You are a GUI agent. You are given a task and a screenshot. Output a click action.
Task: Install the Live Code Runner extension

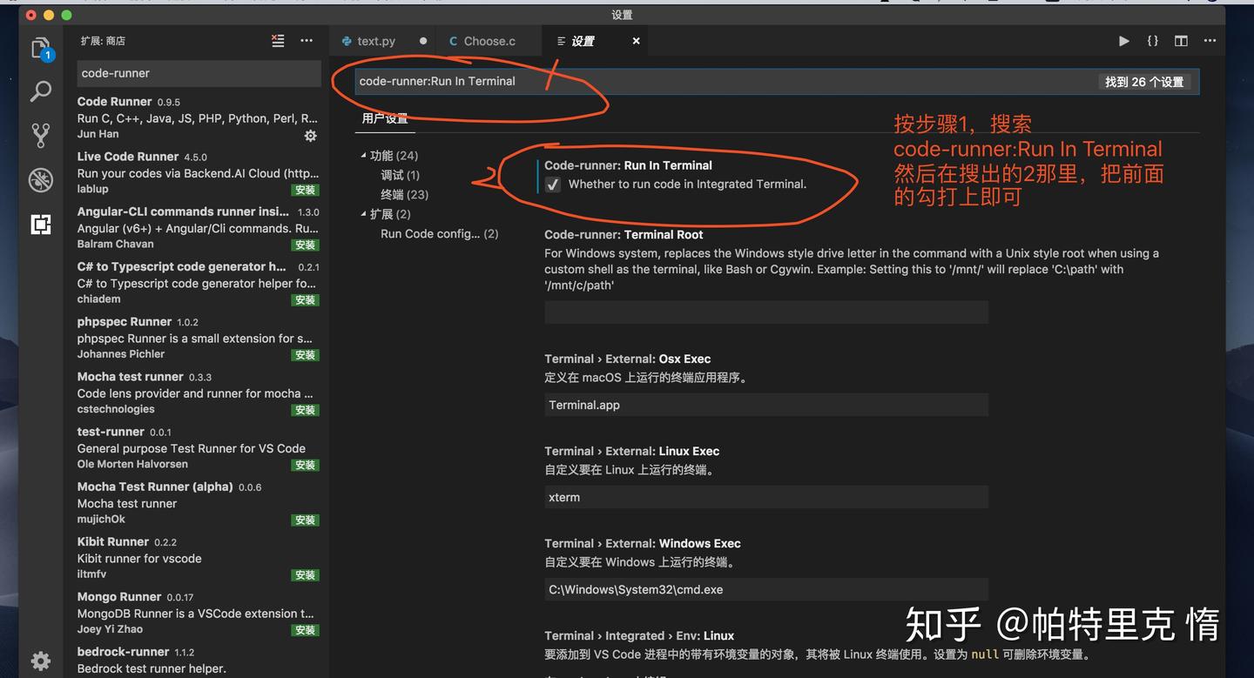pyautogui.click(x=305, y=190)
